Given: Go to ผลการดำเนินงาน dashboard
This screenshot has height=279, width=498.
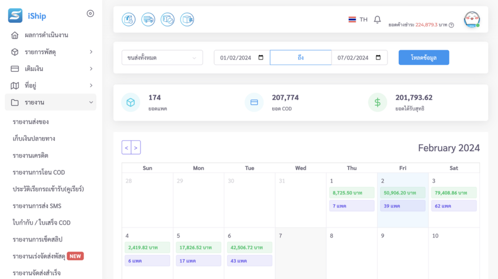Looking at the screenshot, I should point(46,35).
